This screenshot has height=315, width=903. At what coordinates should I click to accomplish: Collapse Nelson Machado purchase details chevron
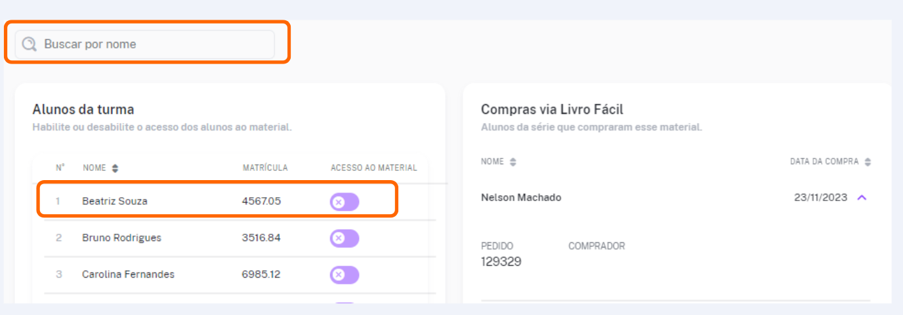862,198
